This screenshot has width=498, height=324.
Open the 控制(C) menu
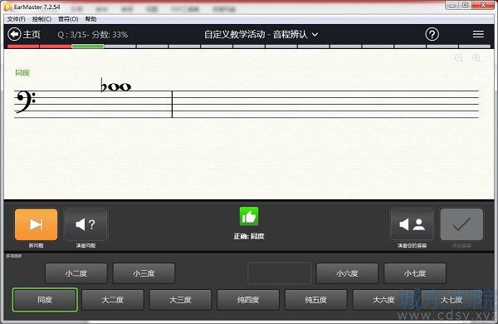(41, 19)
